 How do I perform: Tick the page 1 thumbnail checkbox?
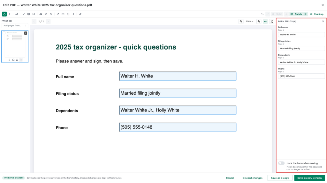point(4,33)
